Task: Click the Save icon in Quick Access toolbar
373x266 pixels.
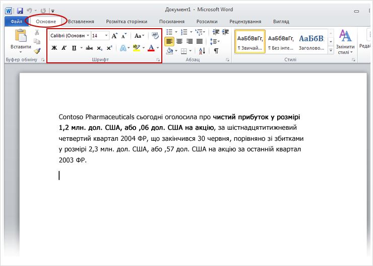Action: [x=20, y=11]
